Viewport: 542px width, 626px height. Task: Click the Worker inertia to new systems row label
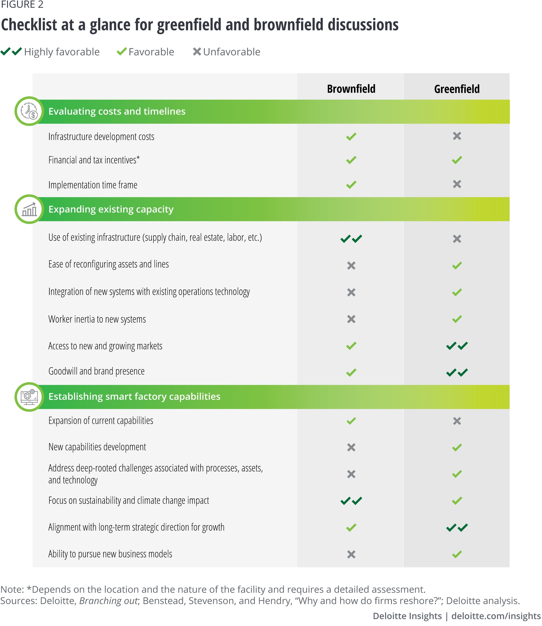[x=97, y=319]
